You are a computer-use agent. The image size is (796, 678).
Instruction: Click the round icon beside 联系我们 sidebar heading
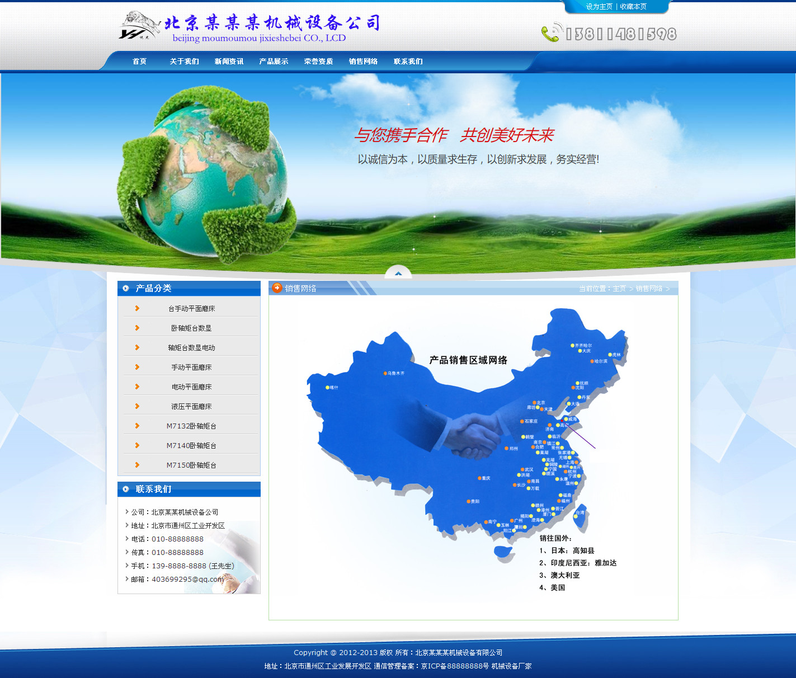(x=126, y=489)
